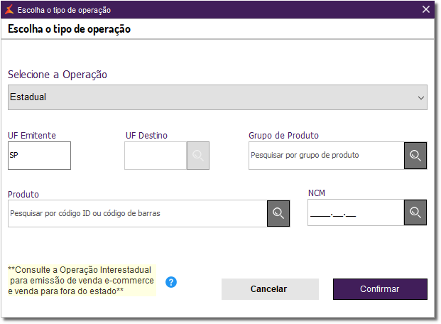Click the Produto search magnifier button
This screenshot has height=324, width=441.
[278, 213]
